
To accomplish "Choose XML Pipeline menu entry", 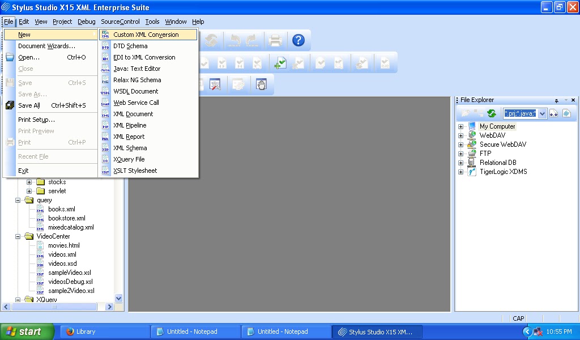I will [x=148, y=125].
